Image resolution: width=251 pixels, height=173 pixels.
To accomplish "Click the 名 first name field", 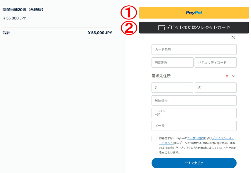I will [216, 88].
